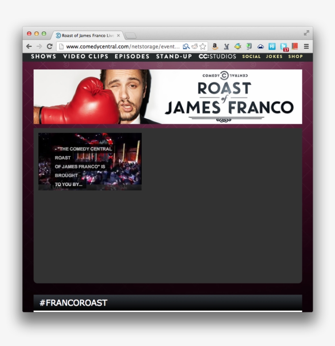Click the SOCIAL link in the navbar
Screen dimensions: 335x346
coord(251,56)
